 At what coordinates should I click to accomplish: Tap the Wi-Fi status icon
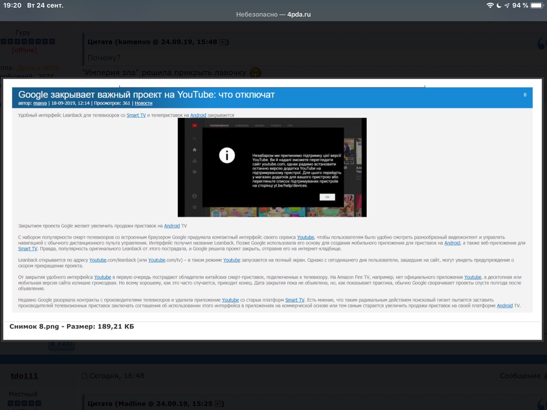(490, 5)
